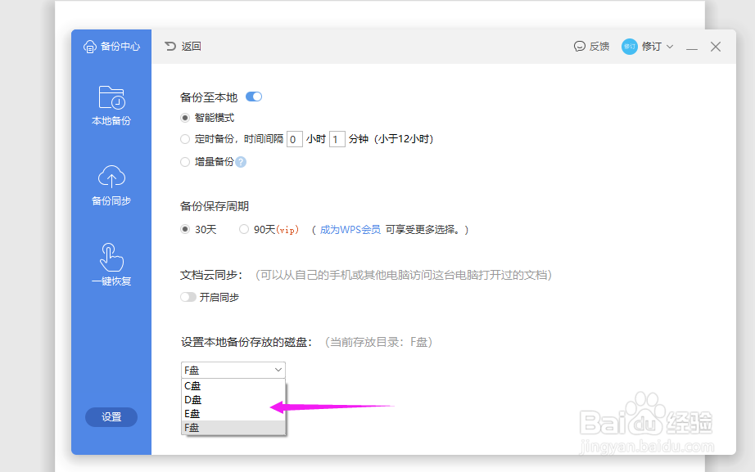Click the help icon beside 增量备份
This screenshot has width=755, height=472.
[241, 162]
